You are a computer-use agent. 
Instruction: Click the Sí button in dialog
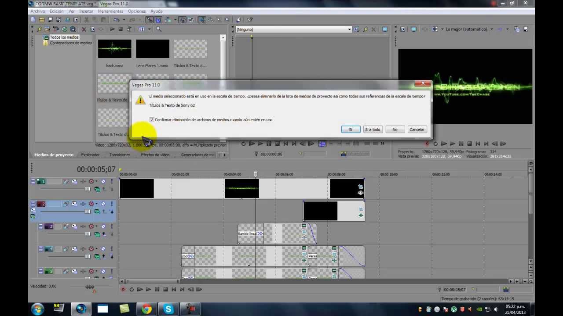[351, 129]
